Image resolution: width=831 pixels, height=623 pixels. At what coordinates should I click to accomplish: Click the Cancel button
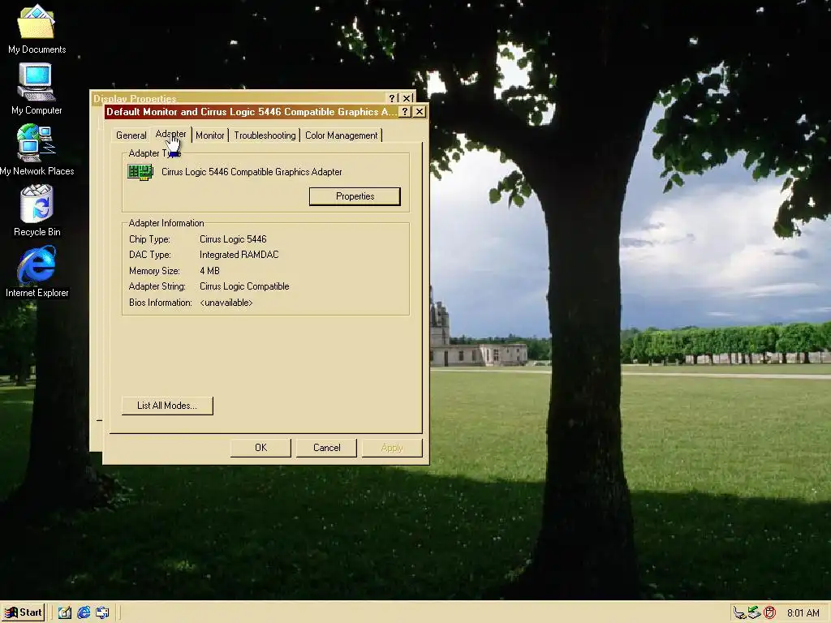coord(326,448)
